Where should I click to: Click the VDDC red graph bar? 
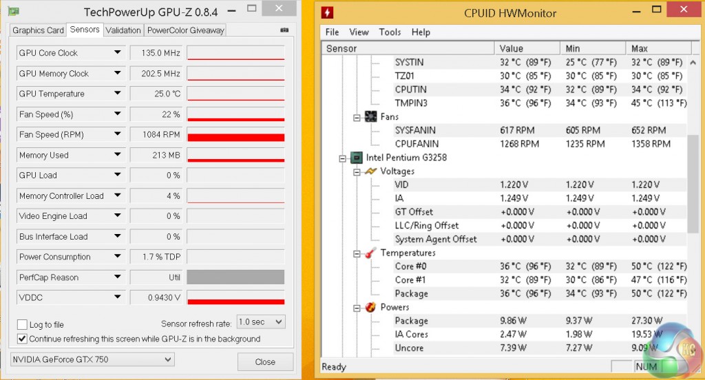(x=235, y=297)
